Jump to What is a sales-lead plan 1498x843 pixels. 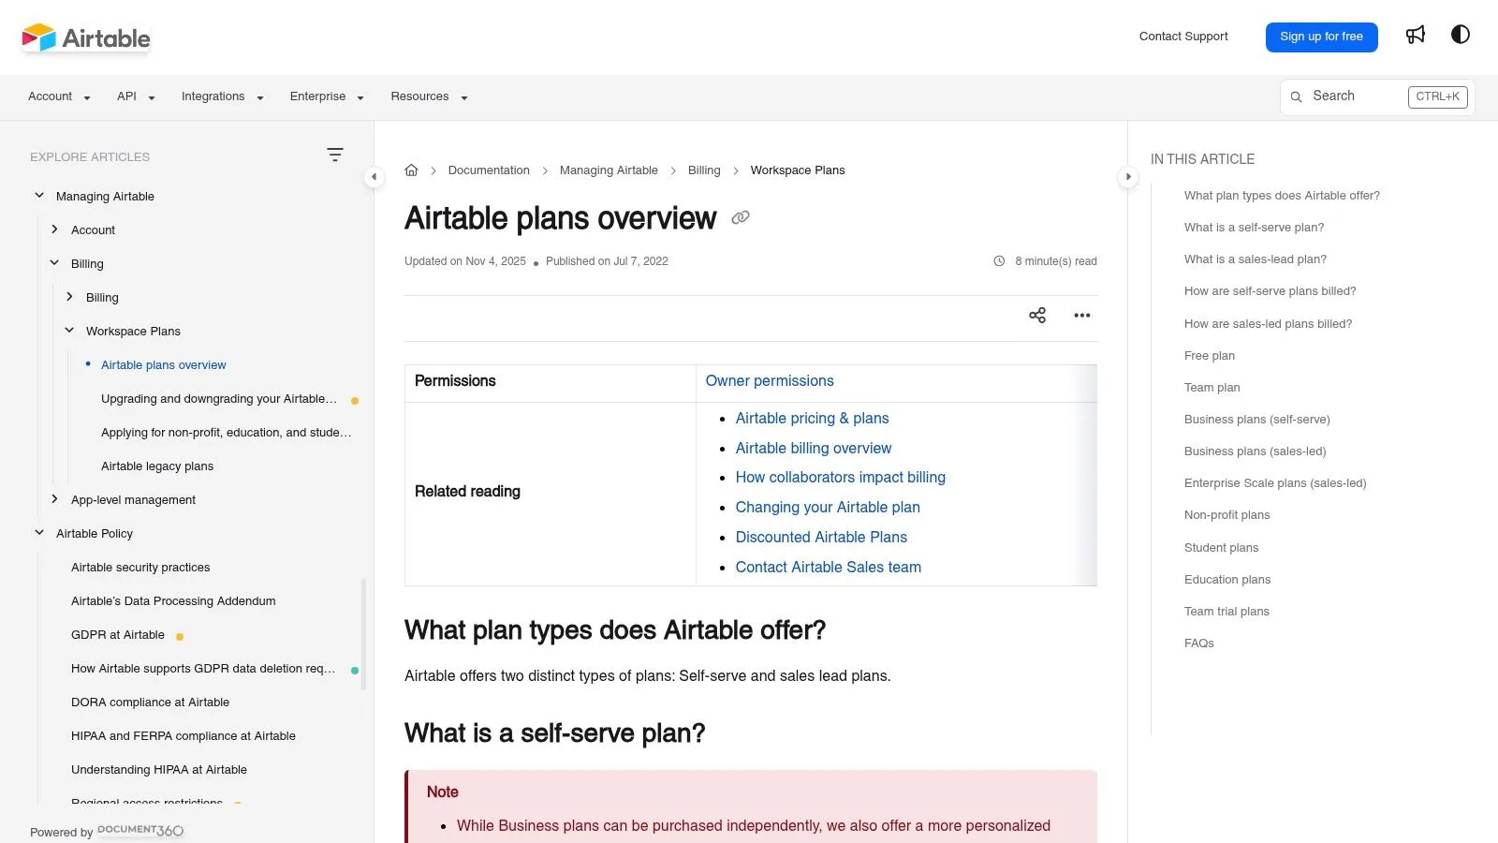pyautogui.click(x=1256, y=259)
